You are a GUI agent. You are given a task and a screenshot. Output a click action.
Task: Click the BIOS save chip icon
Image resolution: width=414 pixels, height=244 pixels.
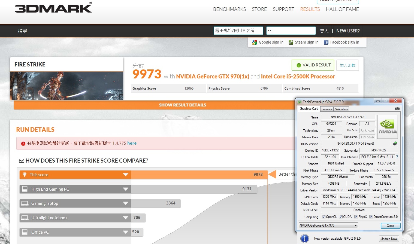395,144
